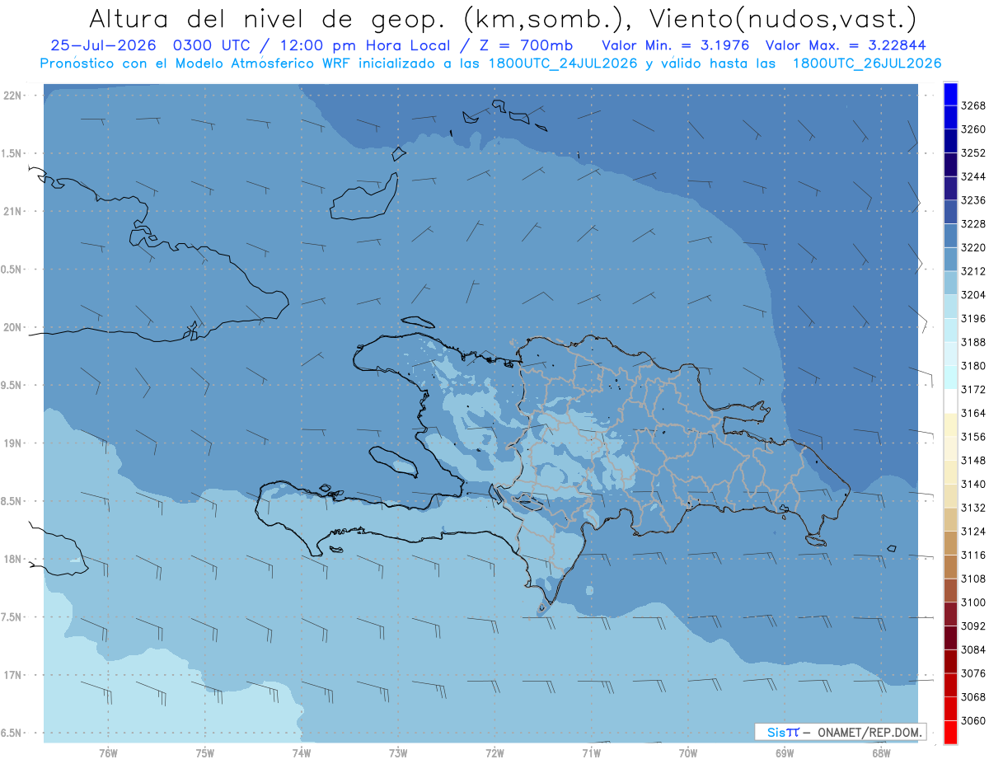This screenshot has height=764, width=989.
Task: Click the '69W' longitude label
Action: [x=785, y=752]
